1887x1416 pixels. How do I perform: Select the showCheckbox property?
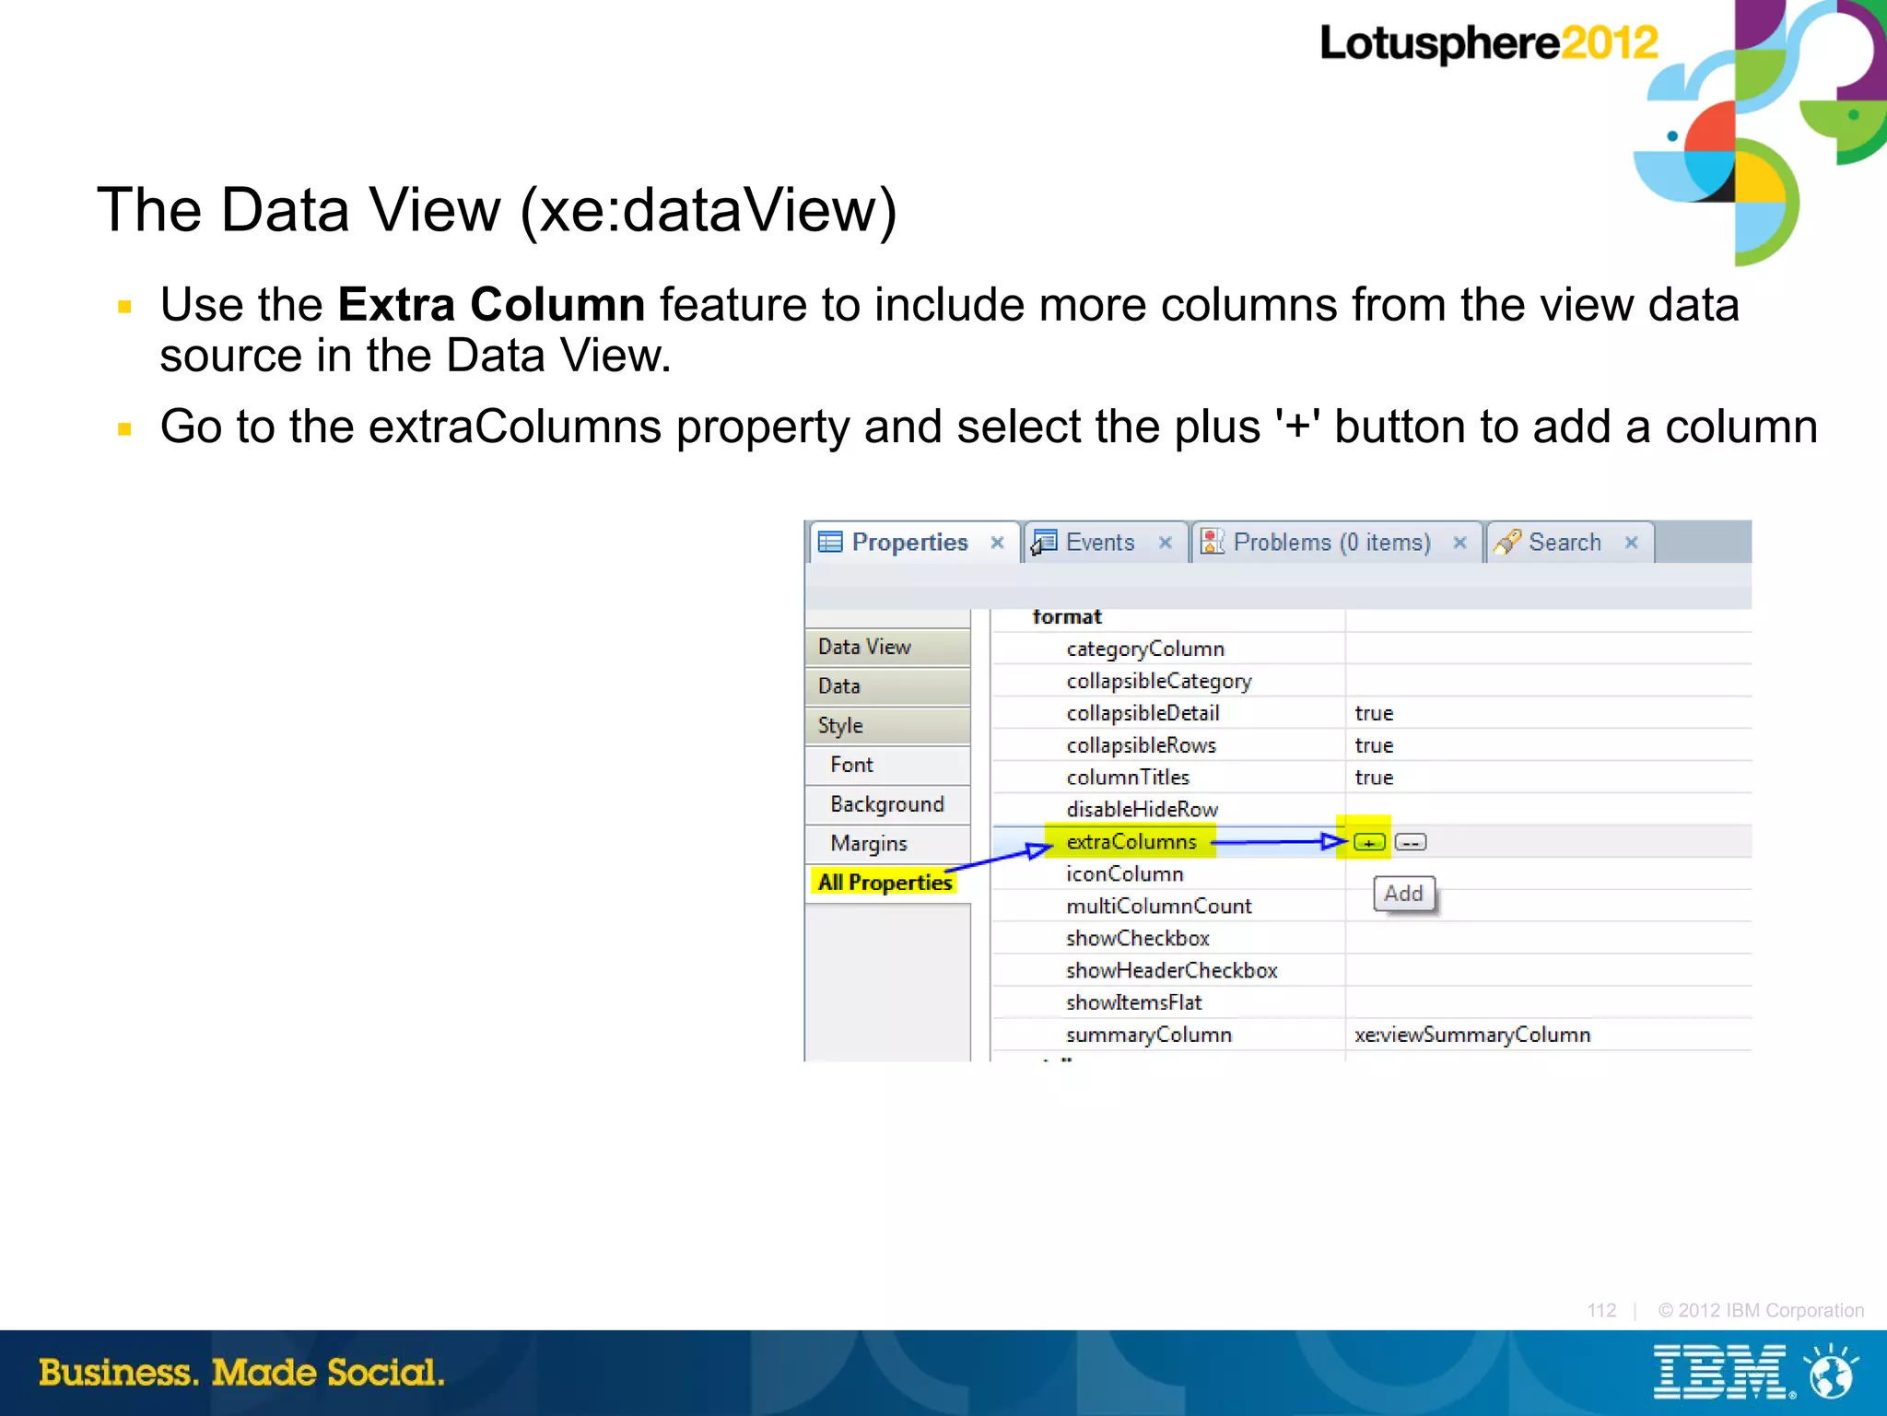(1138, 939)
